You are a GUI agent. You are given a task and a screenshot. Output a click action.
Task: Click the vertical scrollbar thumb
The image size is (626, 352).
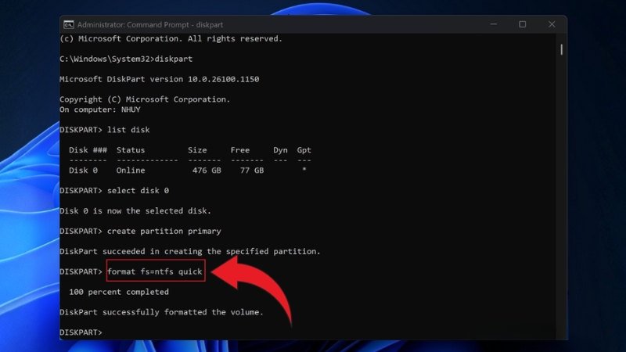561,49
